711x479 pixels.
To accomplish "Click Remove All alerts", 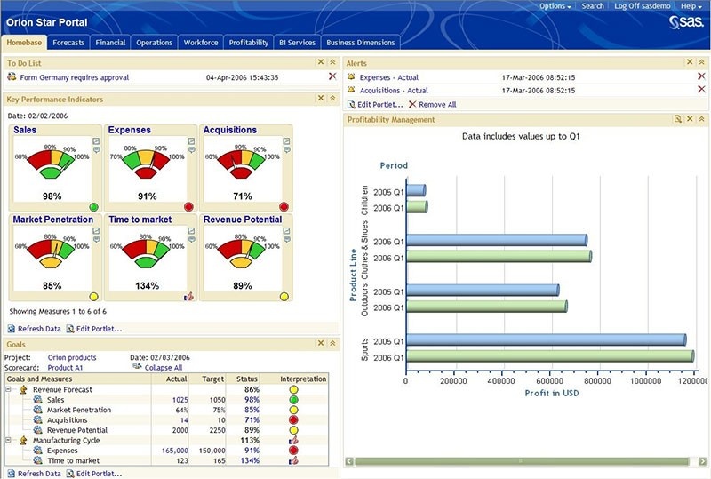I will point(432,104).
